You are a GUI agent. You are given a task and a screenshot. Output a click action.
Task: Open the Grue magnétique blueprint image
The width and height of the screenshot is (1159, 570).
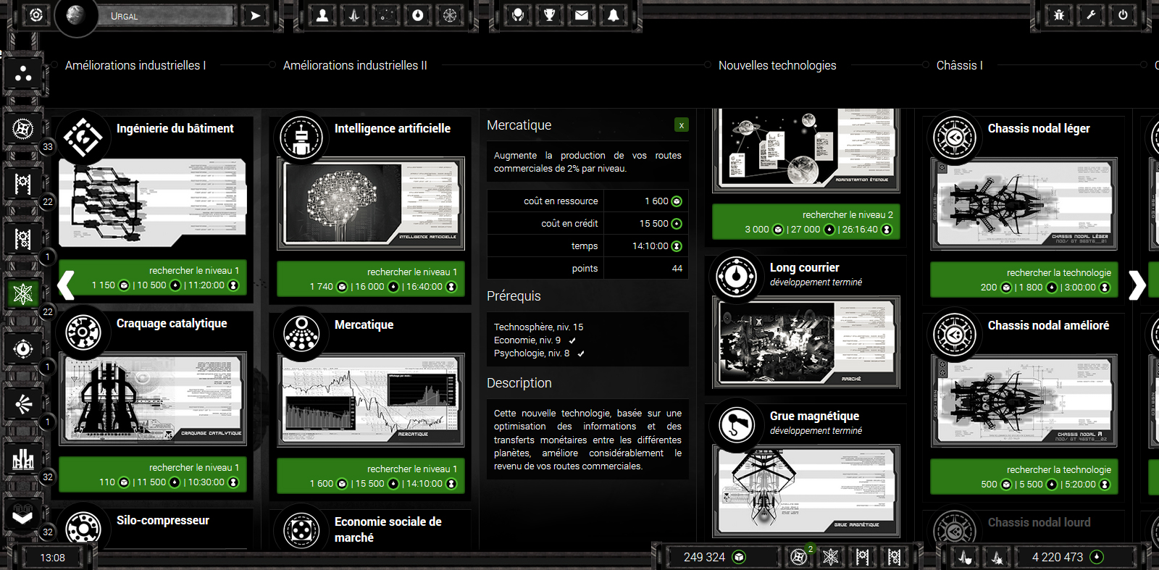pos(806,491)
